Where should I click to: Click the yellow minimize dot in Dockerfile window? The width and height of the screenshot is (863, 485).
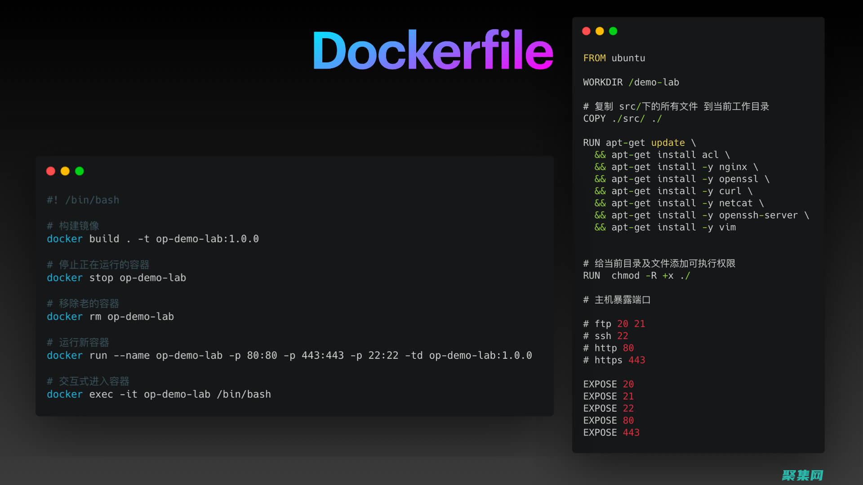coord(600,31)
